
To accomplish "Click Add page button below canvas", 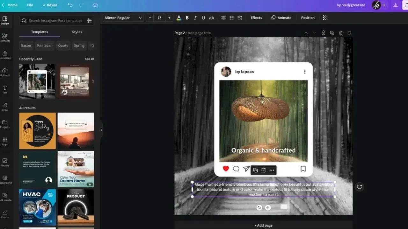I will coord(263,225).
